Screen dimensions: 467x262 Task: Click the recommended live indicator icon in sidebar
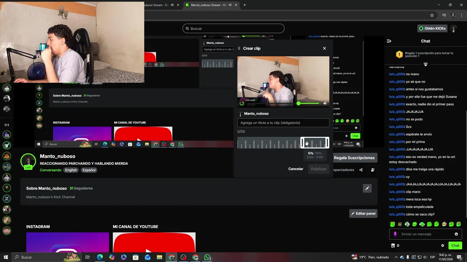(x=7, y=125)
